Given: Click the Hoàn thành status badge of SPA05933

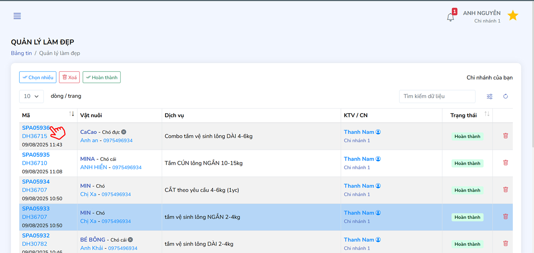Looking at the screenshot, I should [x=467, y=217].
